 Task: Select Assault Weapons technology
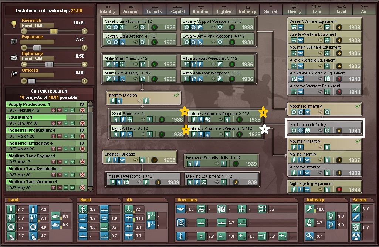pos(143,179)
